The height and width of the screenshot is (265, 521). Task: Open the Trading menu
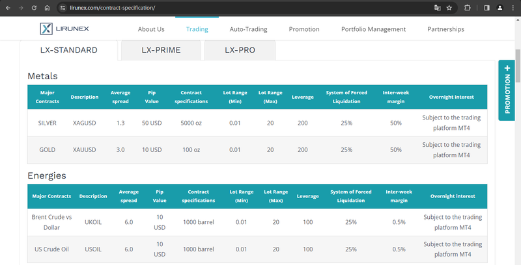[x=197, y=29]
